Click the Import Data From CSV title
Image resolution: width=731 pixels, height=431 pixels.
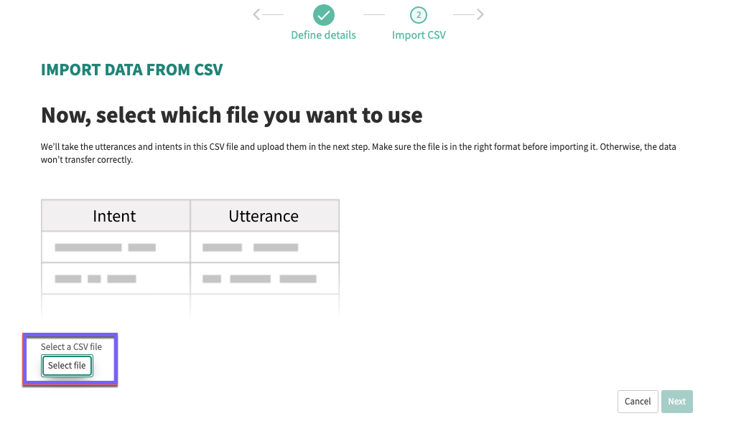131,70
